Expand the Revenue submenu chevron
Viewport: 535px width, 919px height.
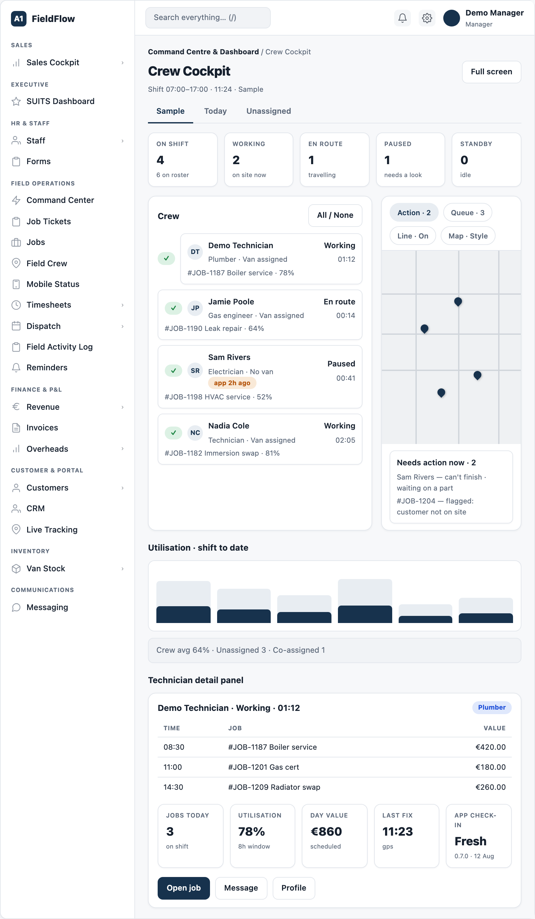[x=122, y=407]
